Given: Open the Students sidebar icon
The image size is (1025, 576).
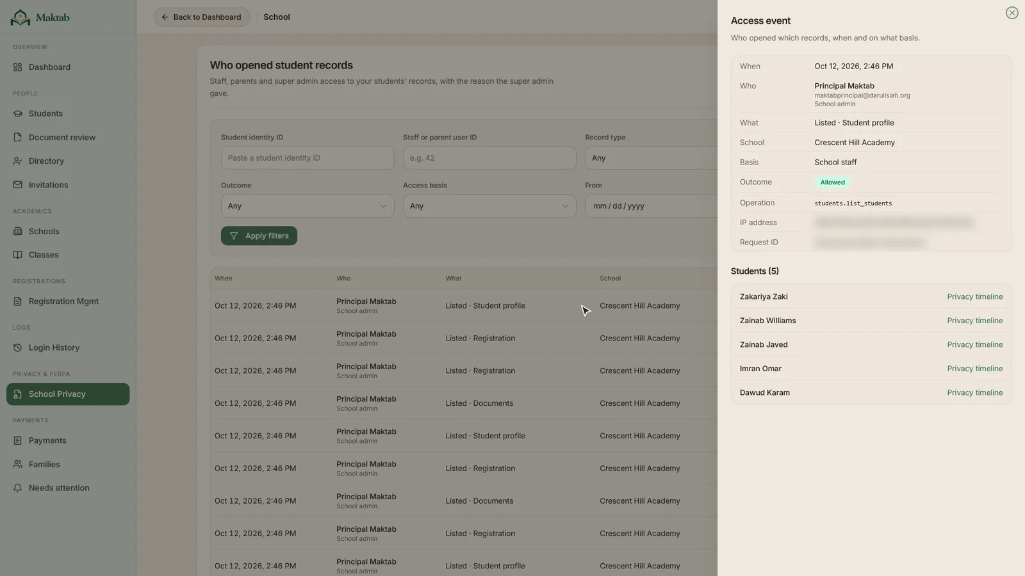Looking at the screenshot, I should [x=17, y=114].
